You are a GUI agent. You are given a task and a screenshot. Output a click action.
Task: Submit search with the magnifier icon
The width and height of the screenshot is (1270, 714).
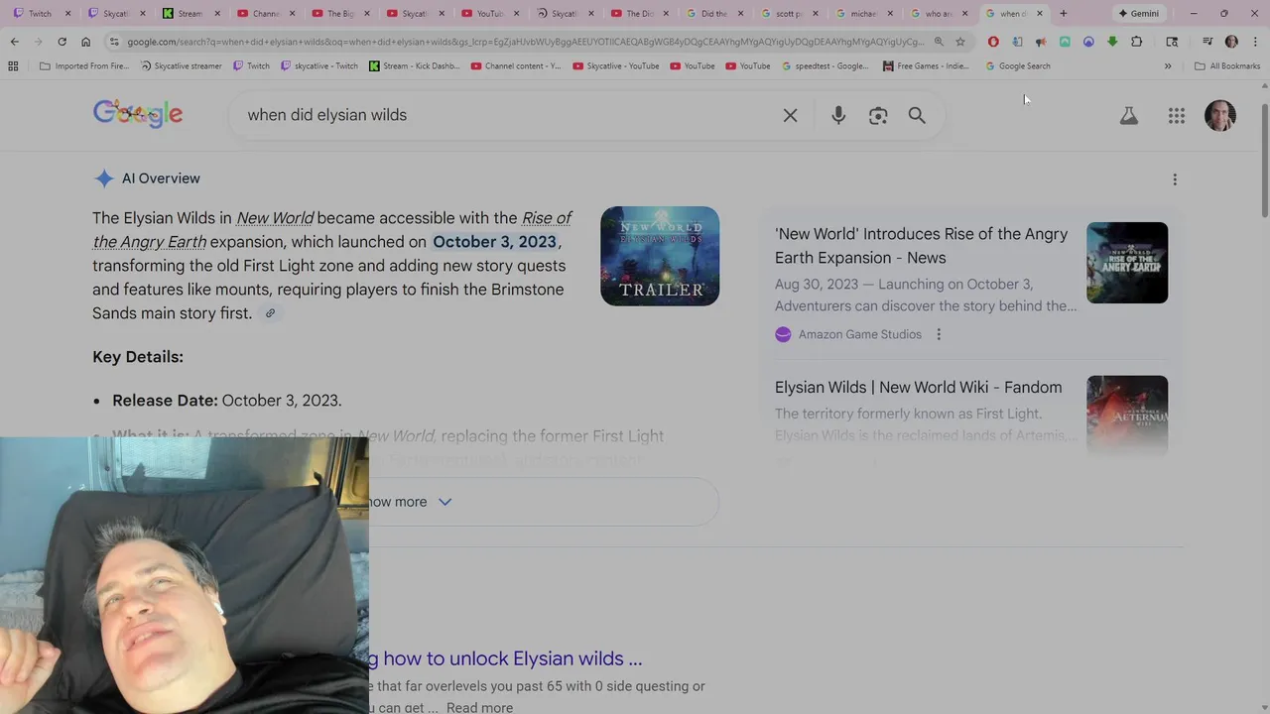pos(917,115)
